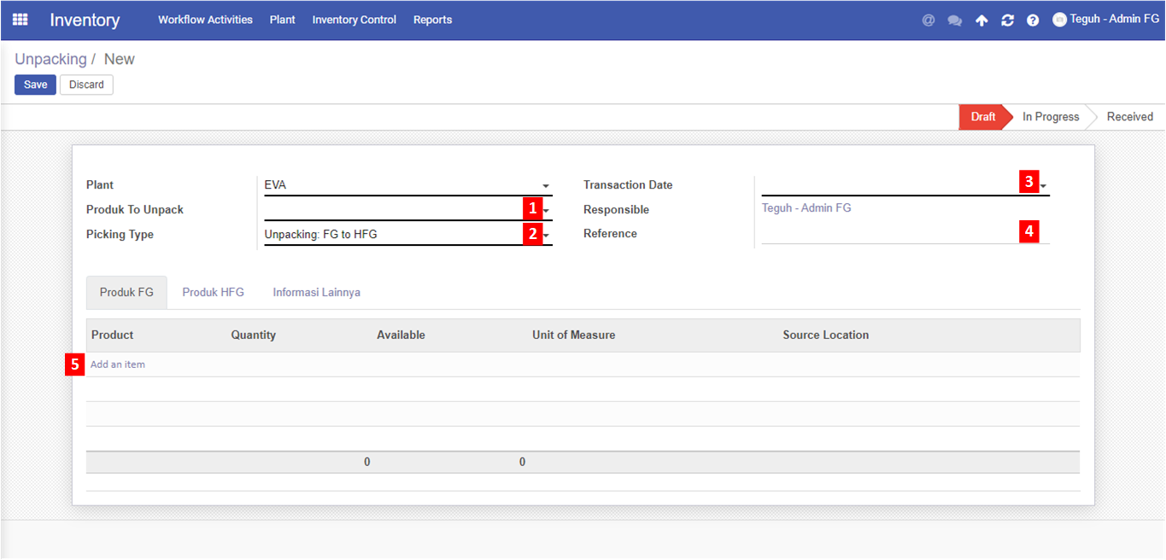Click the upload arrow icon
This screenshot has width=1166, height=560.
[981, 20]
